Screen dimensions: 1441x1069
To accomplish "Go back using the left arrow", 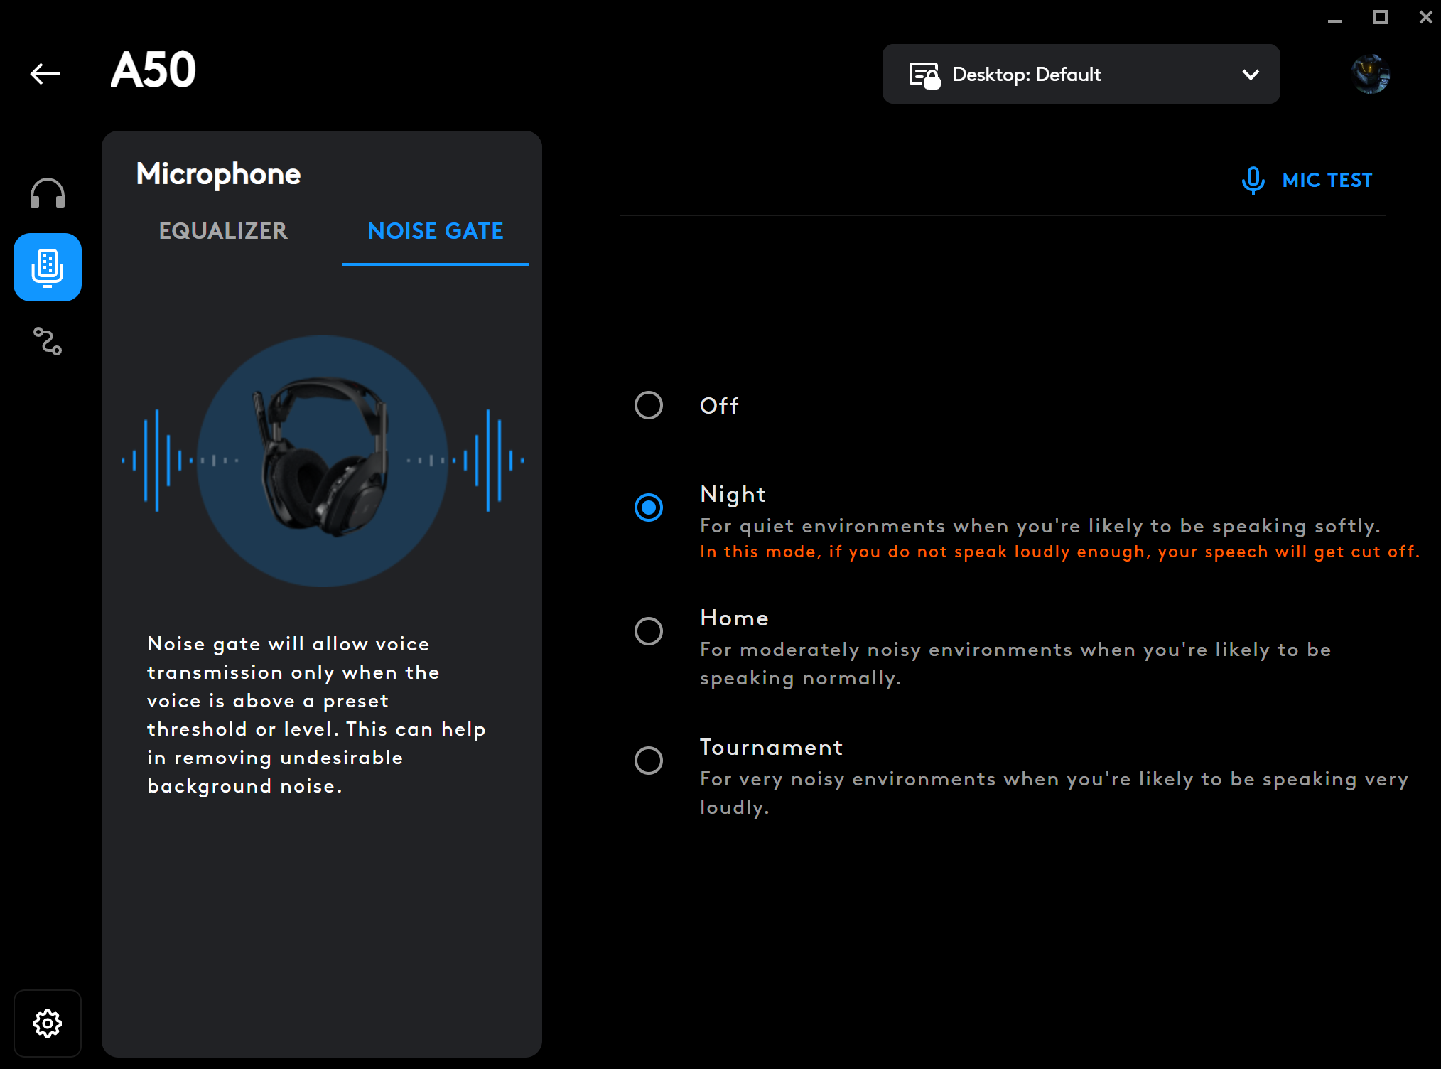I will click(x=45, y=73).
